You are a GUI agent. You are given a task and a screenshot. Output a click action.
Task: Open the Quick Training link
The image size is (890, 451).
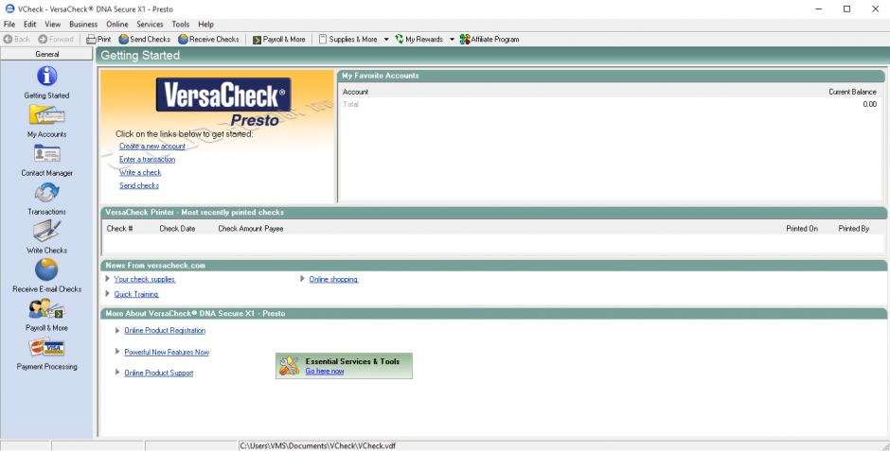tap(136, 294)
